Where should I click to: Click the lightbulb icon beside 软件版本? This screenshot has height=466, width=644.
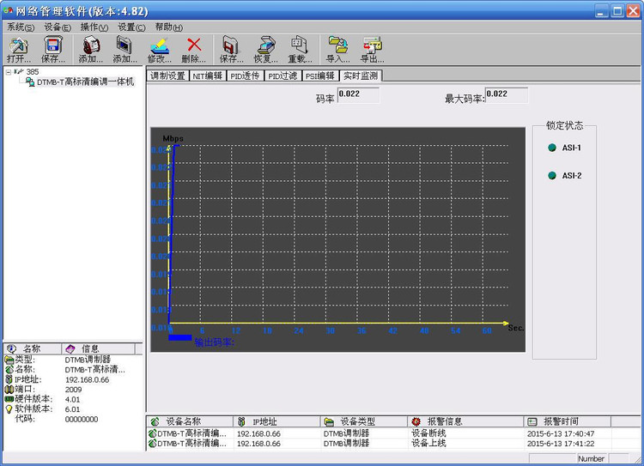pyautogui.click(x=9, y=409)
